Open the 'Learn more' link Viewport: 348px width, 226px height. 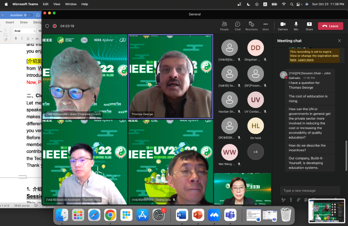click(305, 60)
